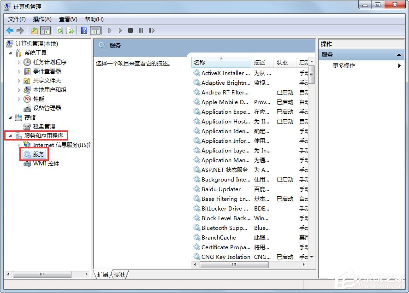The width and height of the screenshot is (409, 293).
Task: Select the Baidu Updater service
Action: coord(220,189)
